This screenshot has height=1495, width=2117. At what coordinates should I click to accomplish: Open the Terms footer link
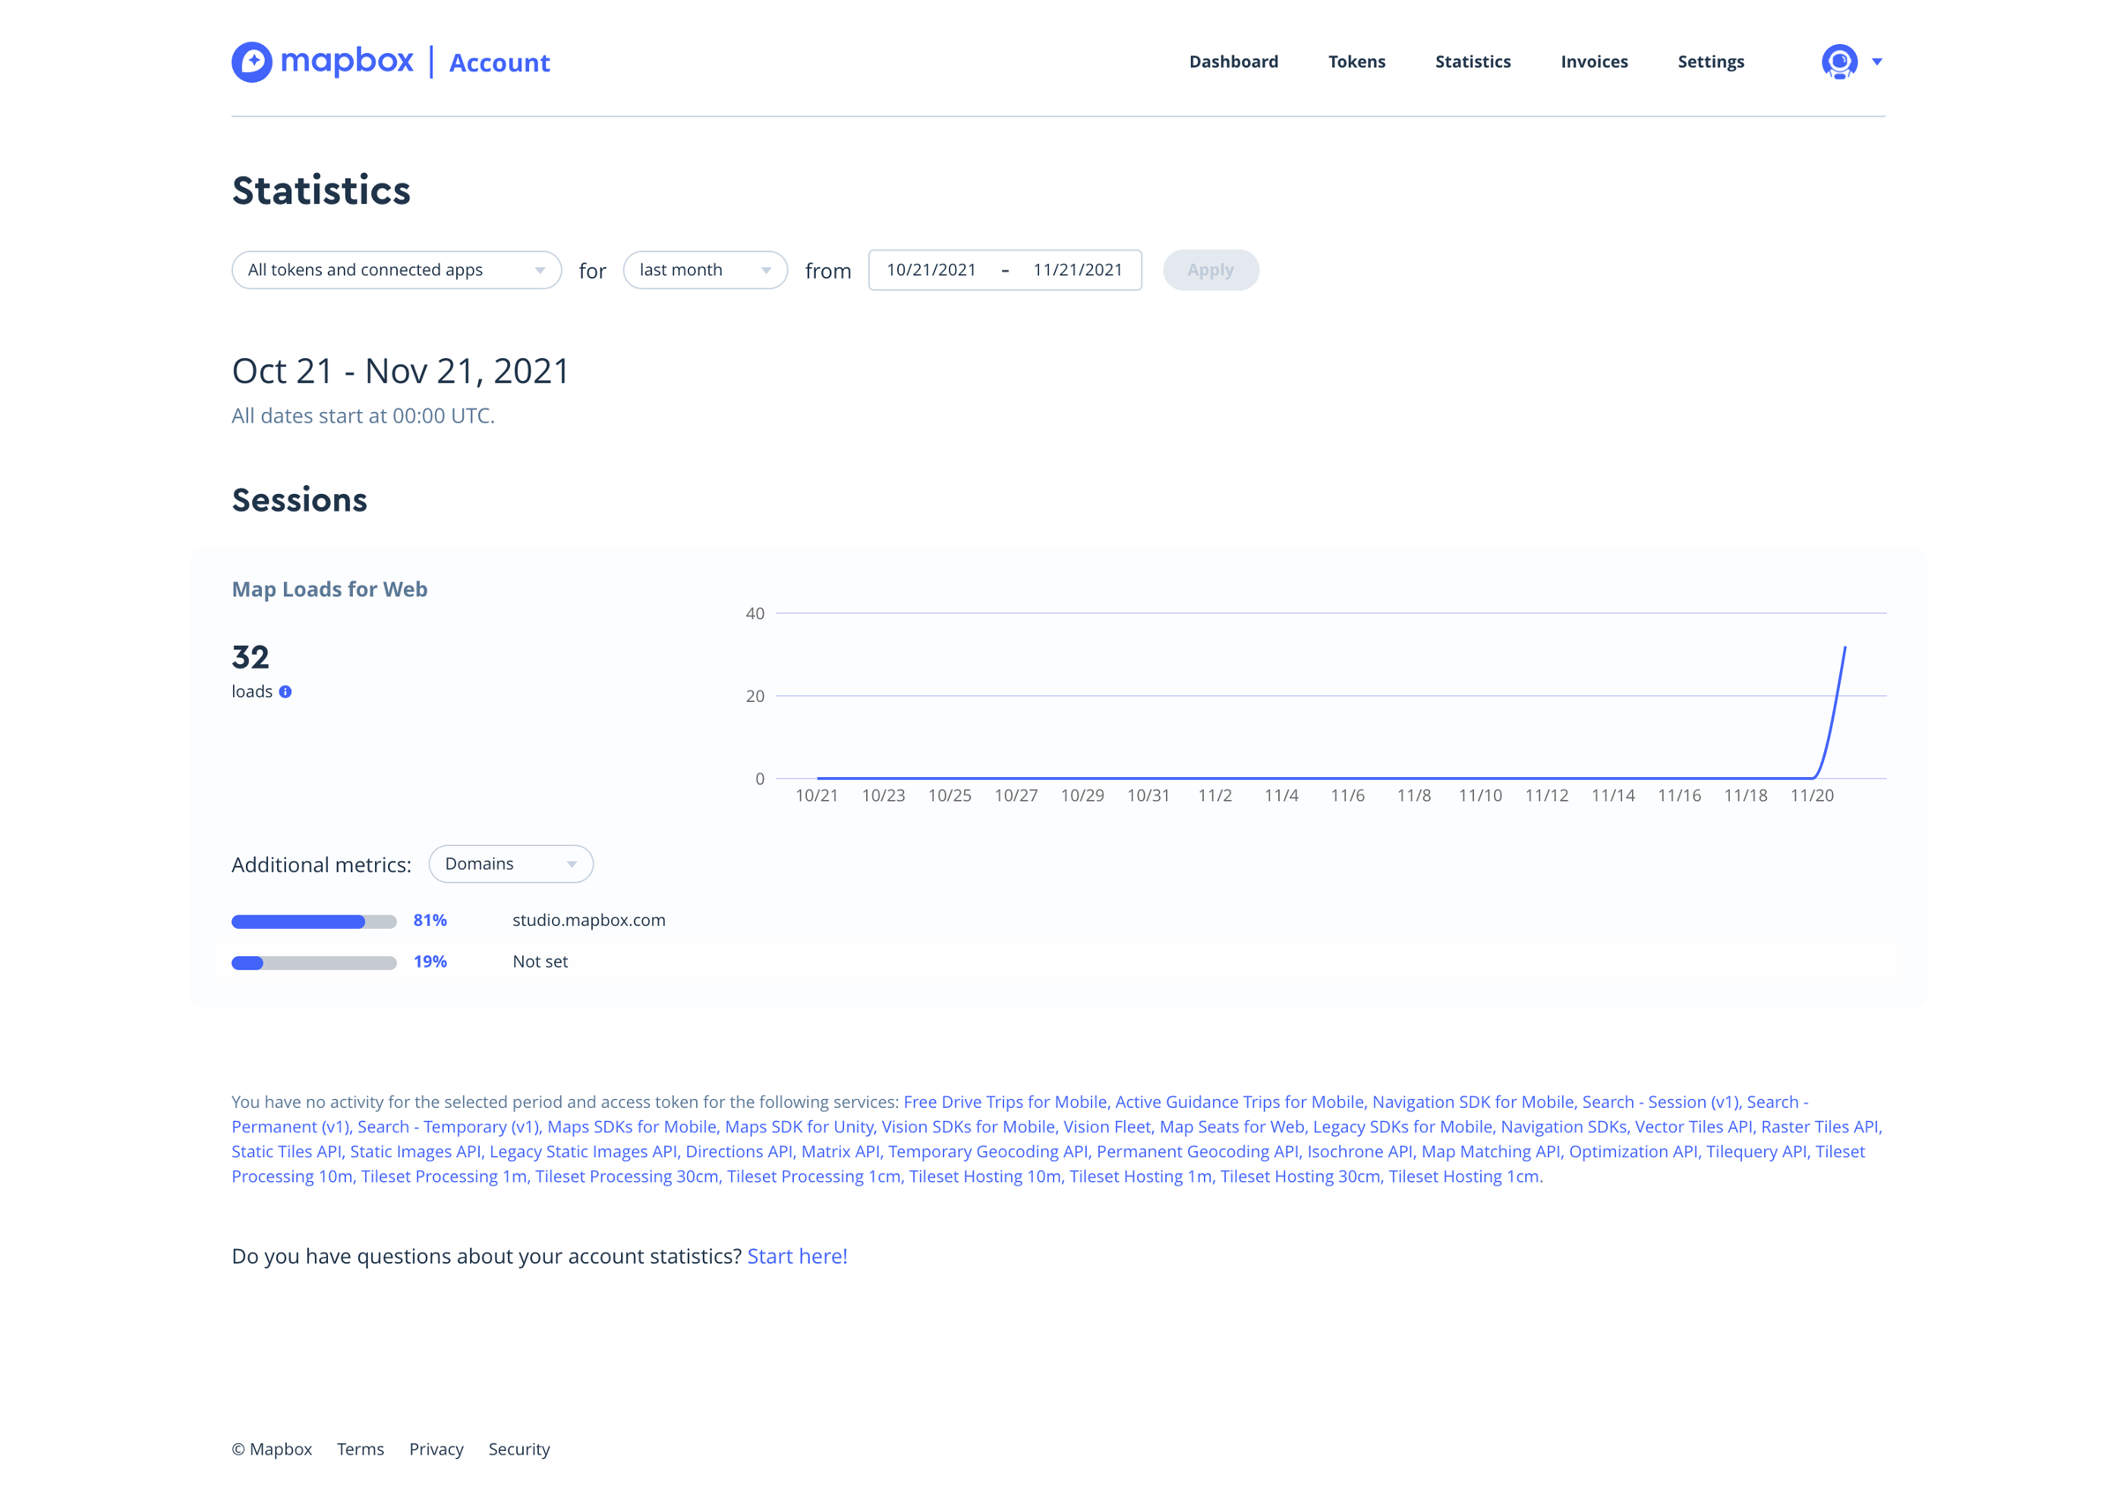point(360,1449)
